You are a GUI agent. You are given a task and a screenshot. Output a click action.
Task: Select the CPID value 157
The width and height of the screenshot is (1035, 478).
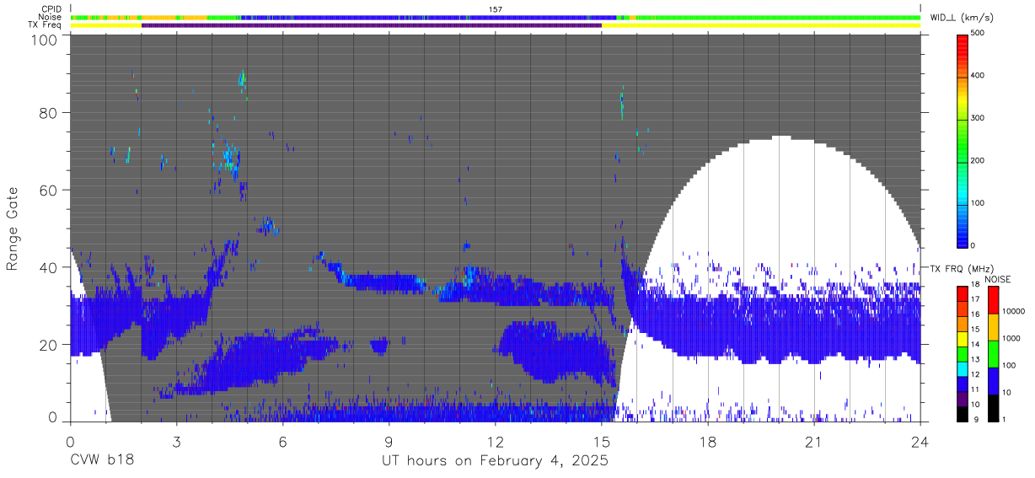[496, 9]
